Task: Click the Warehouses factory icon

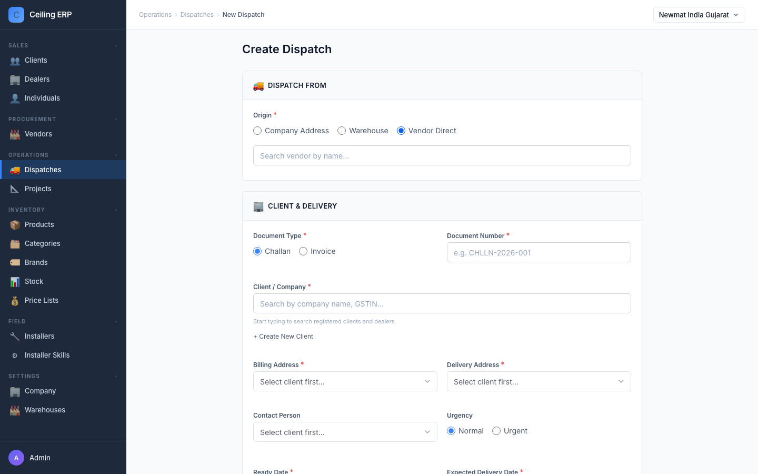Action: point(15,410)
